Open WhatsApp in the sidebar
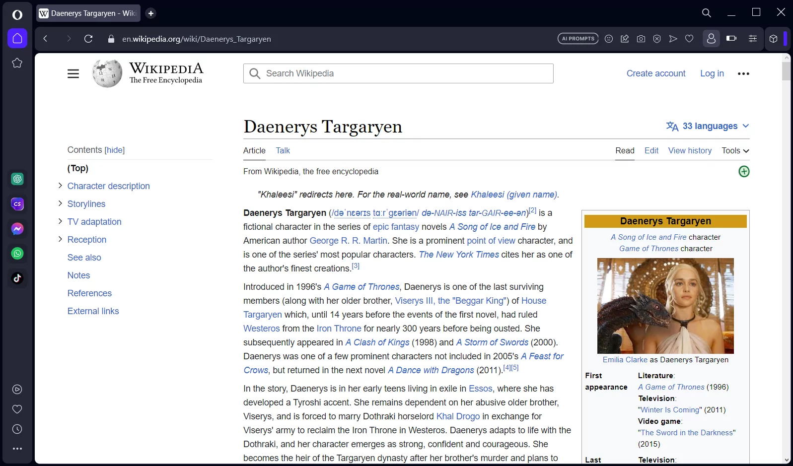This screenshot has height=466, width=793. coord(17,253)
